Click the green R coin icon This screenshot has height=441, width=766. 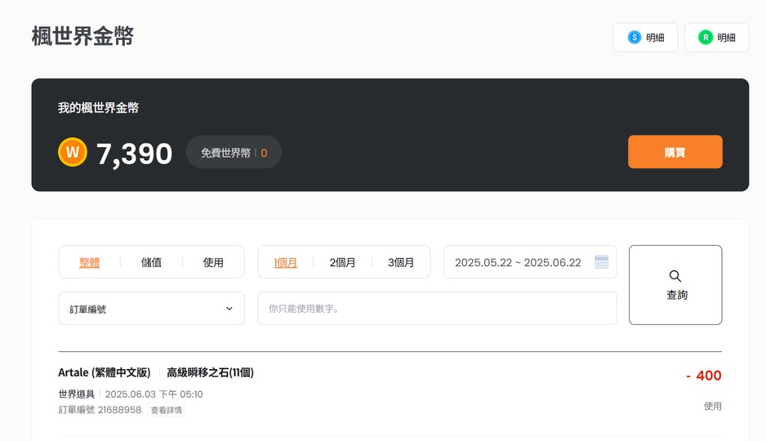tap(706, 37)
